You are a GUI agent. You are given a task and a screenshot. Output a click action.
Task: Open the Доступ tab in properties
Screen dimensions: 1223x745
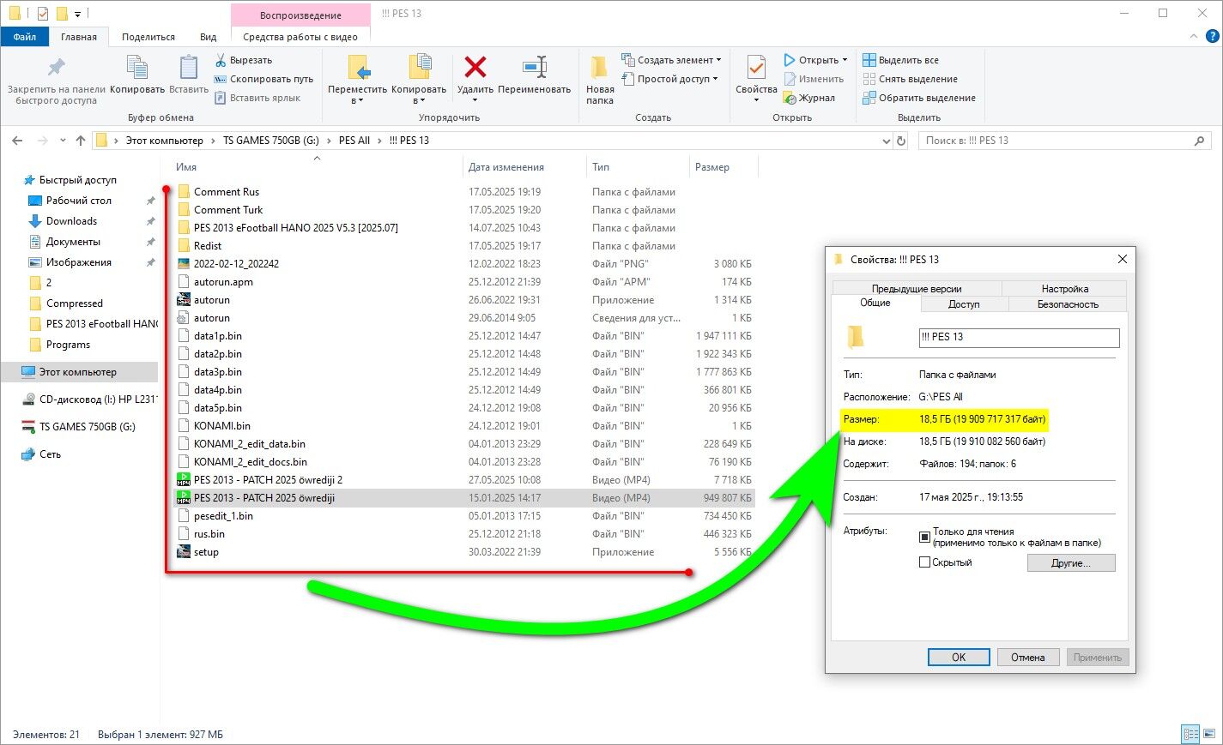(964, 304)
